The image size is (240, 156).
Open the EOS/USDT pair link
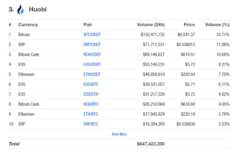(92, 64)
